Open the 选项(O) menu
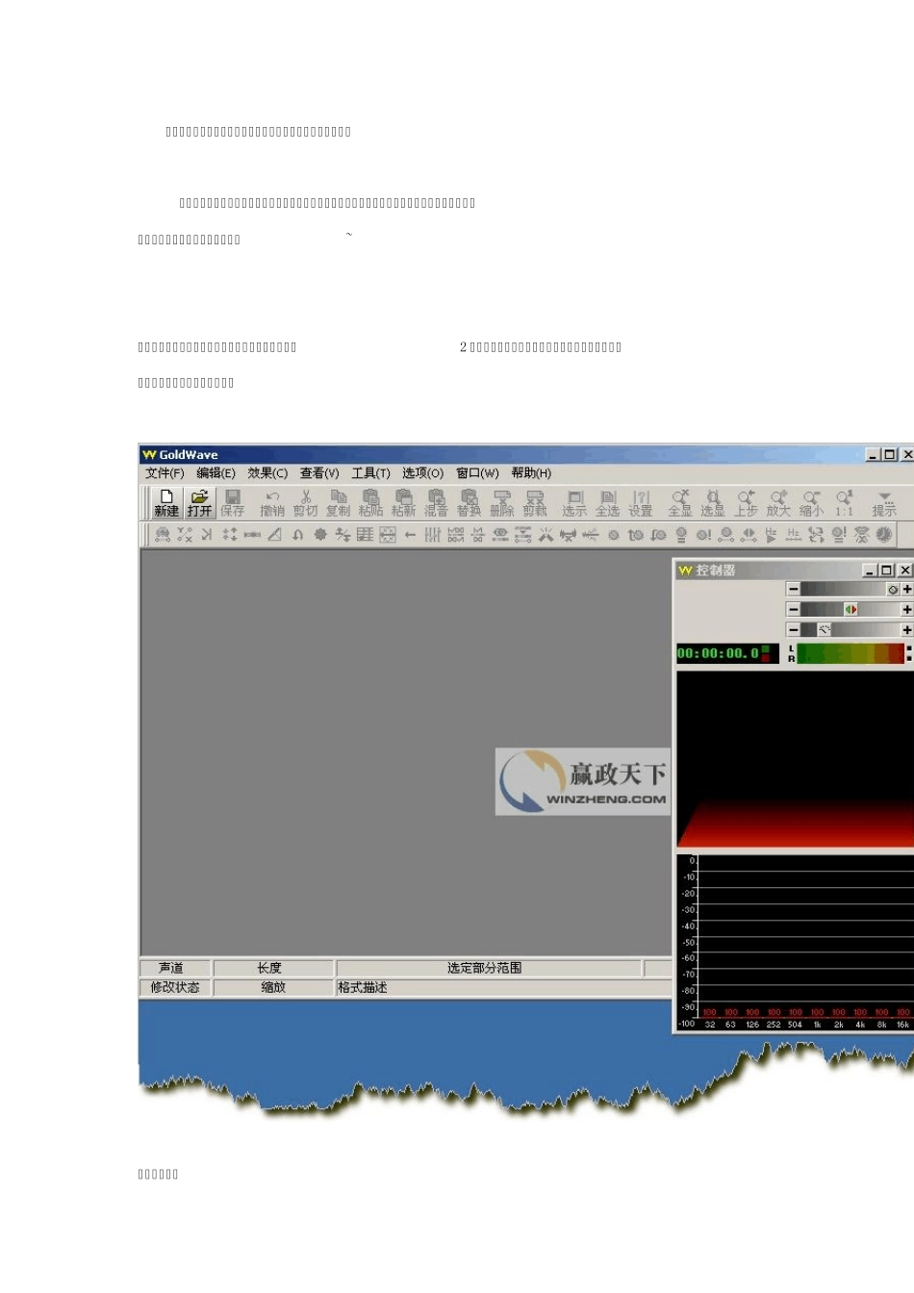914x1293 pixels. coord(422,473)
